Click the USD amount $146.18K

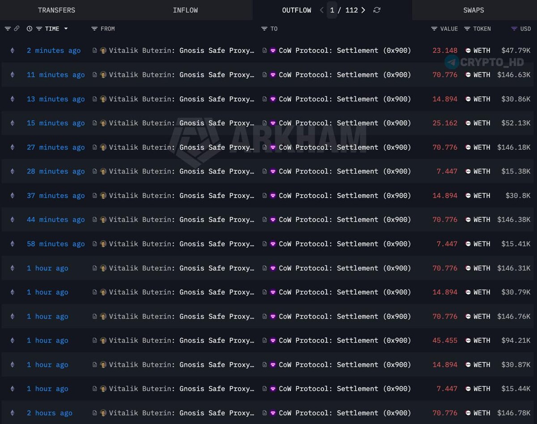(x=514, y=147)
